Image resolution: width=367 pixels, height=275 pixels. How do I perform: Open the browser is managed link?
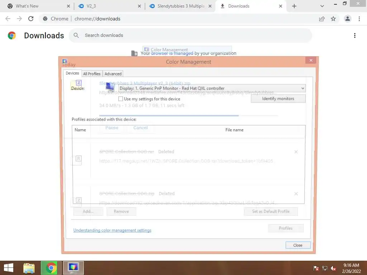coord(172,53)
